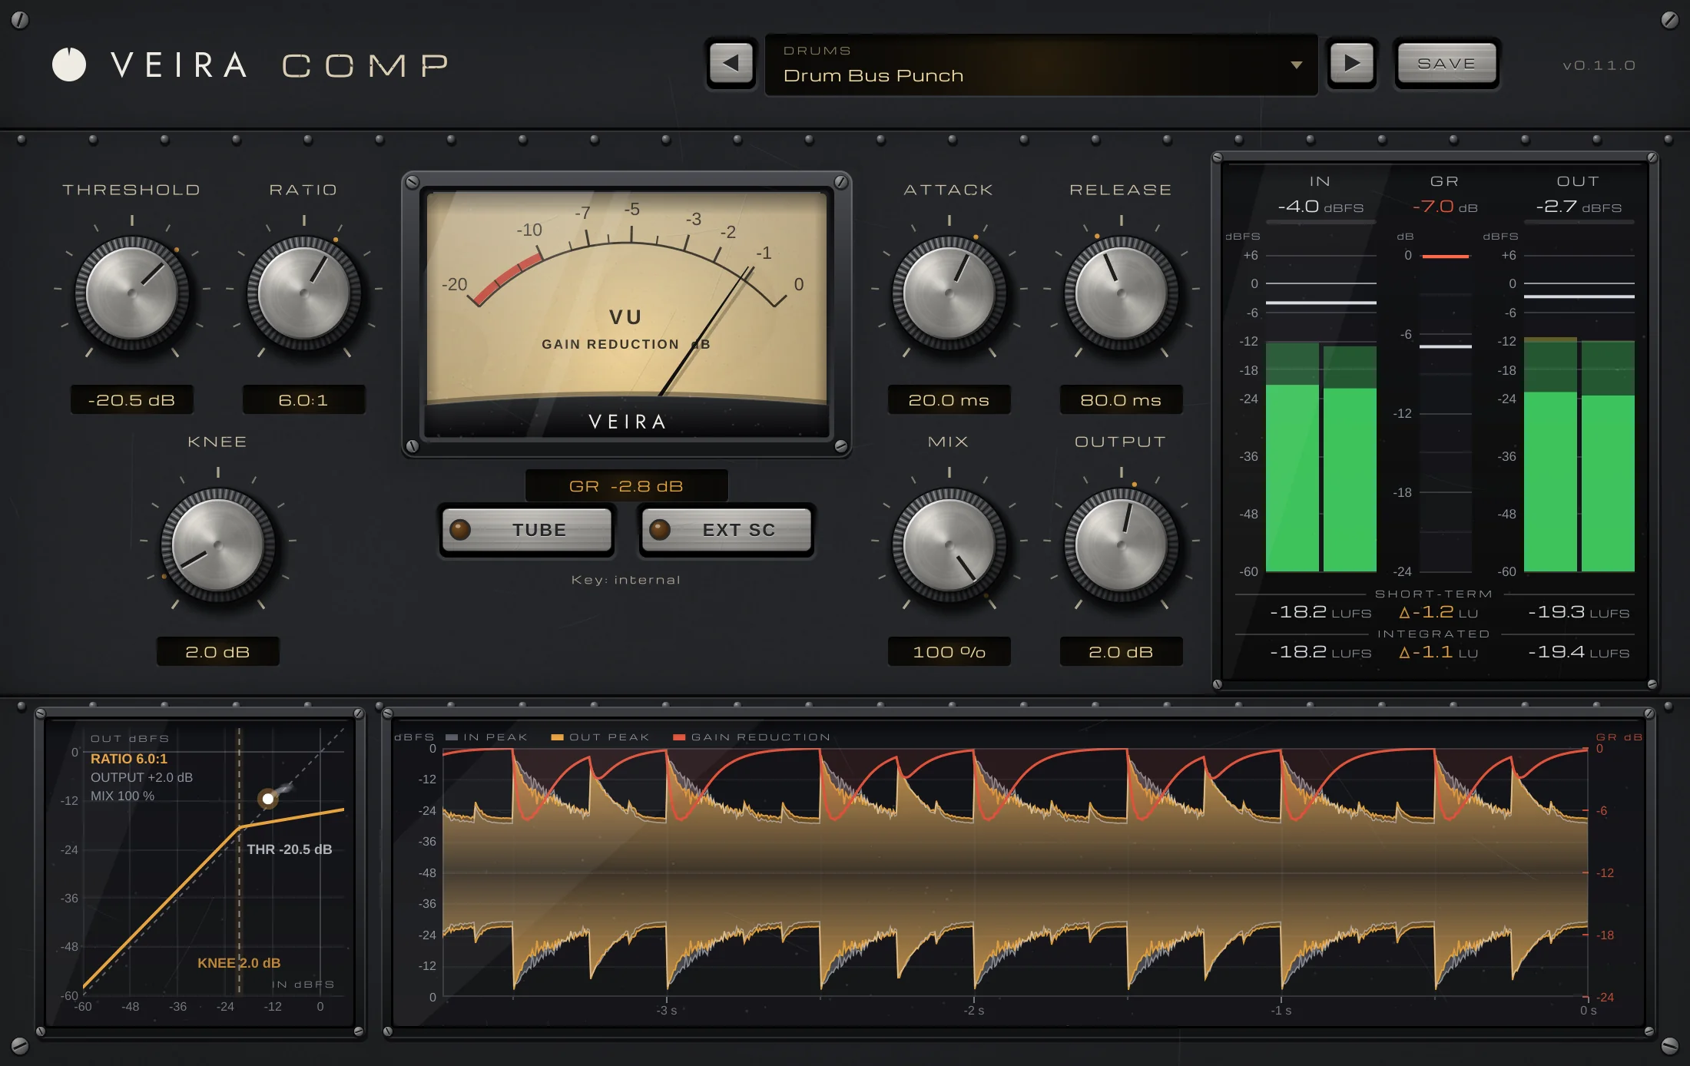
Task: Click the short-term input -18.2 LUFS value
Action: click(x=1321, y=612)
